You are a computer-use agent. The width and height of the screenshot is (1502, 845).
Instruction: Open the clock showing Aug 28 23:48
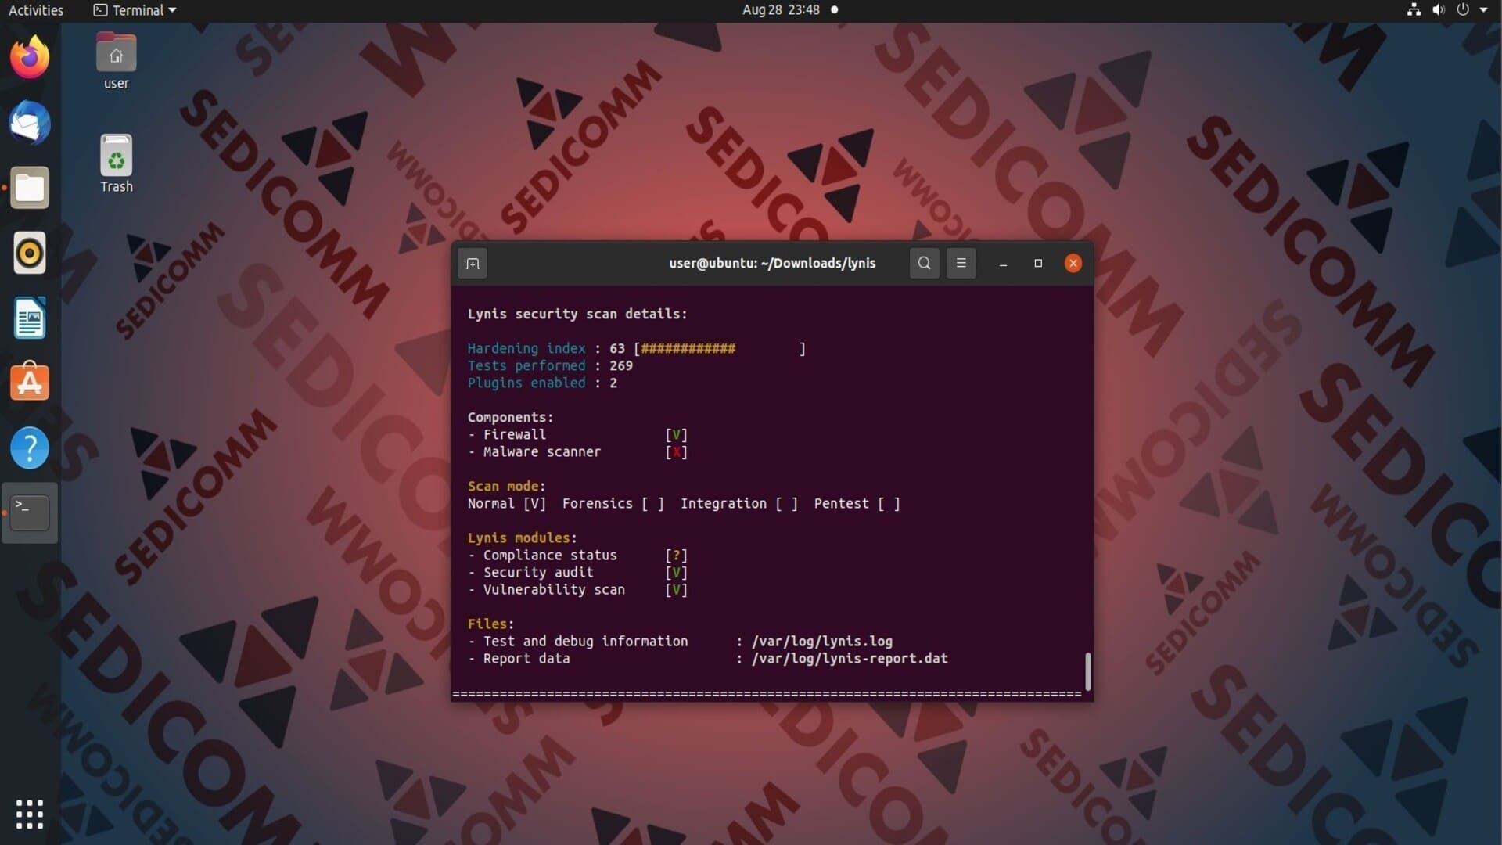781,10
